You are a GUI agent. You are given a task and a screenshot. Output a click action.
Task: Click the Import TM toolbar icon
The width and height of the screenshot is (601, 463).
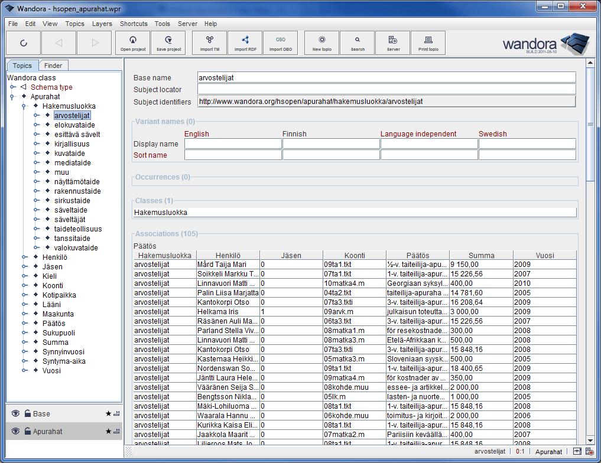[x=209, y=43]
